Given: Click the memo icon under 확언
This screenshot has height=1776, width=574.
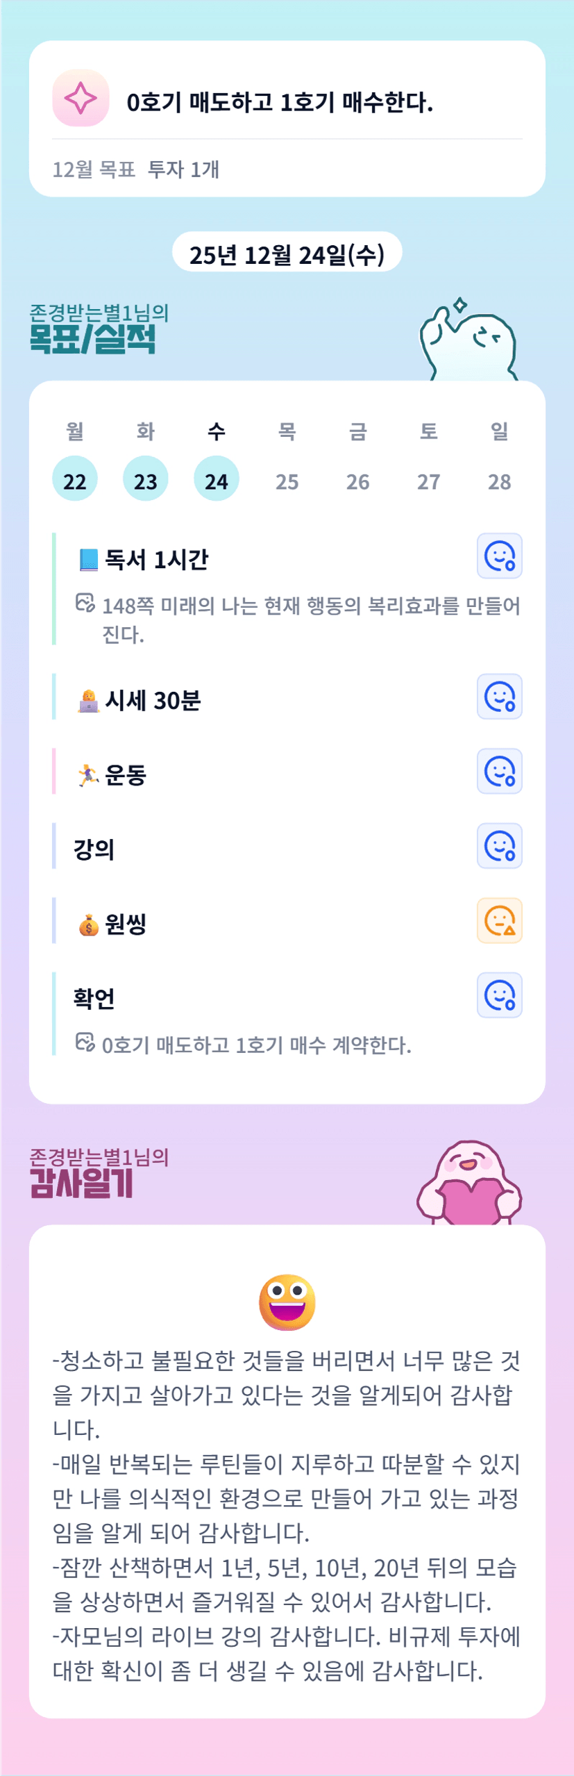Looking at the screenshot, I should tap(85, 1043).
